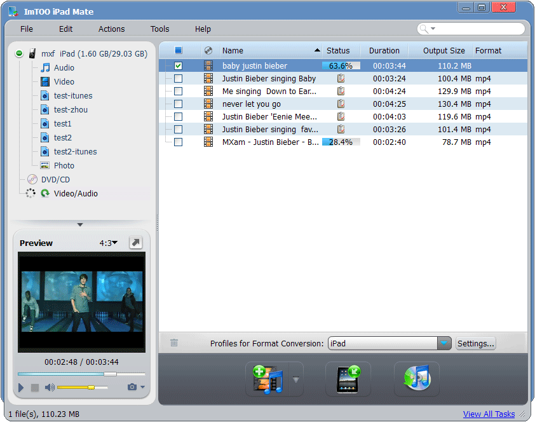Toggle the select-all checkbox in header

(178, 51)
